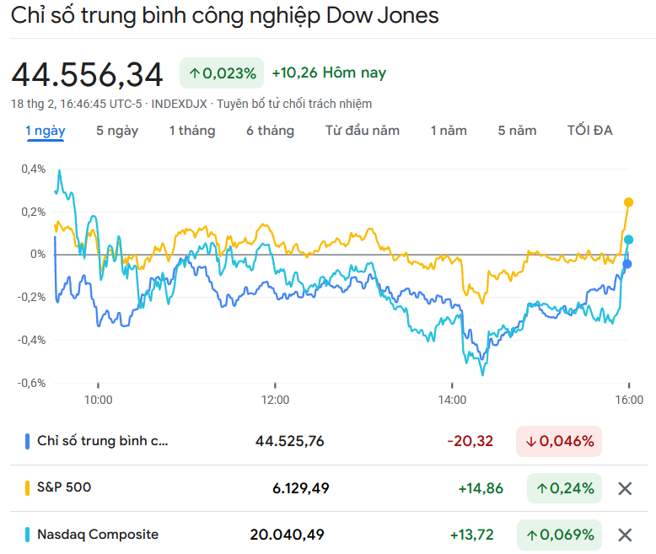Screen dimensions: 656x554
Task: Click the S&P 500 0,24% up badge
Action: [564, 488]
